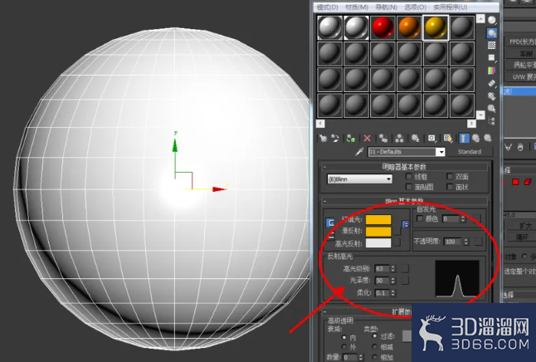Click Show Shaded Material in Viewport icon

pos(448,138)
